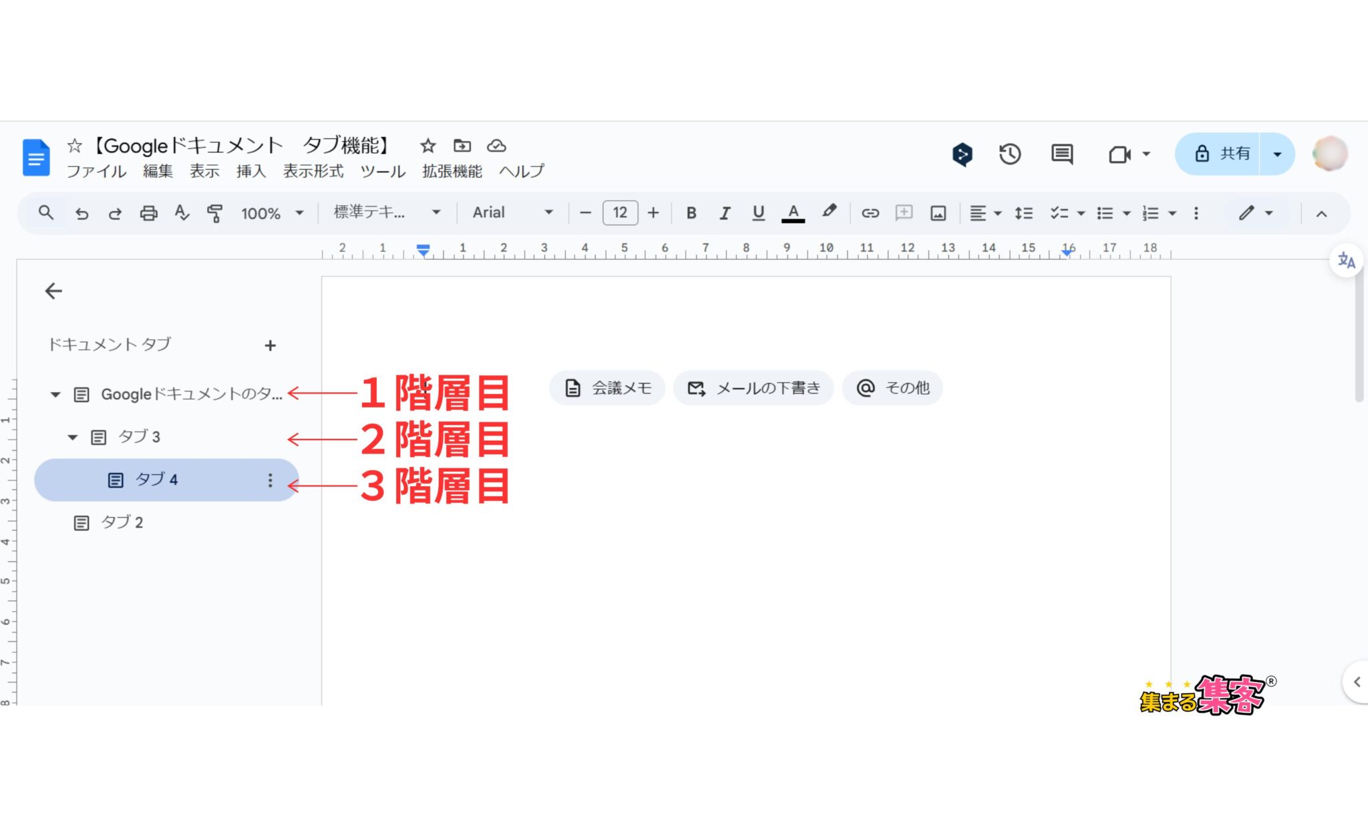Open the share options dropdown arrow
1368x821 pixels.
[1277, 154]
